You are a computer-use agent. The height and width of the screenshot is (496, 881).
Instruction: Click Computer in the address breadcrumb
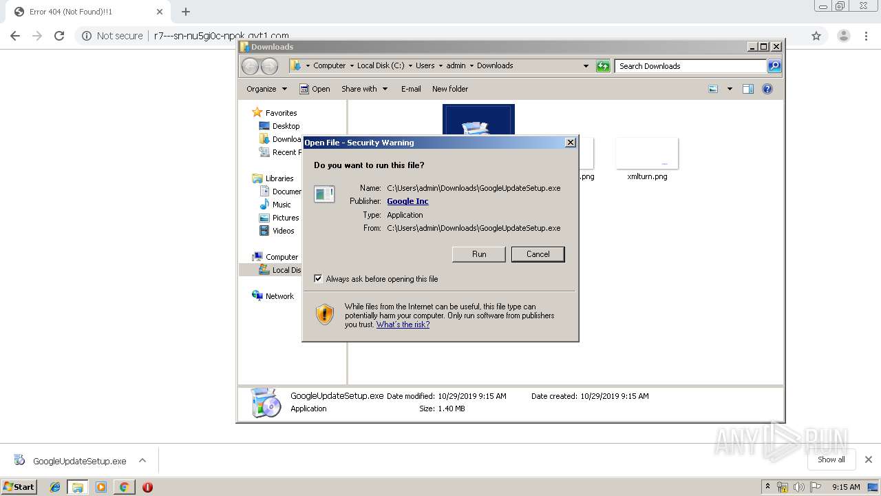click(329, 66)
